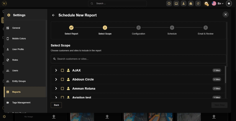Select the Reports settings section
Viewport: 236px width, 121px height.
tap(25, 92)
